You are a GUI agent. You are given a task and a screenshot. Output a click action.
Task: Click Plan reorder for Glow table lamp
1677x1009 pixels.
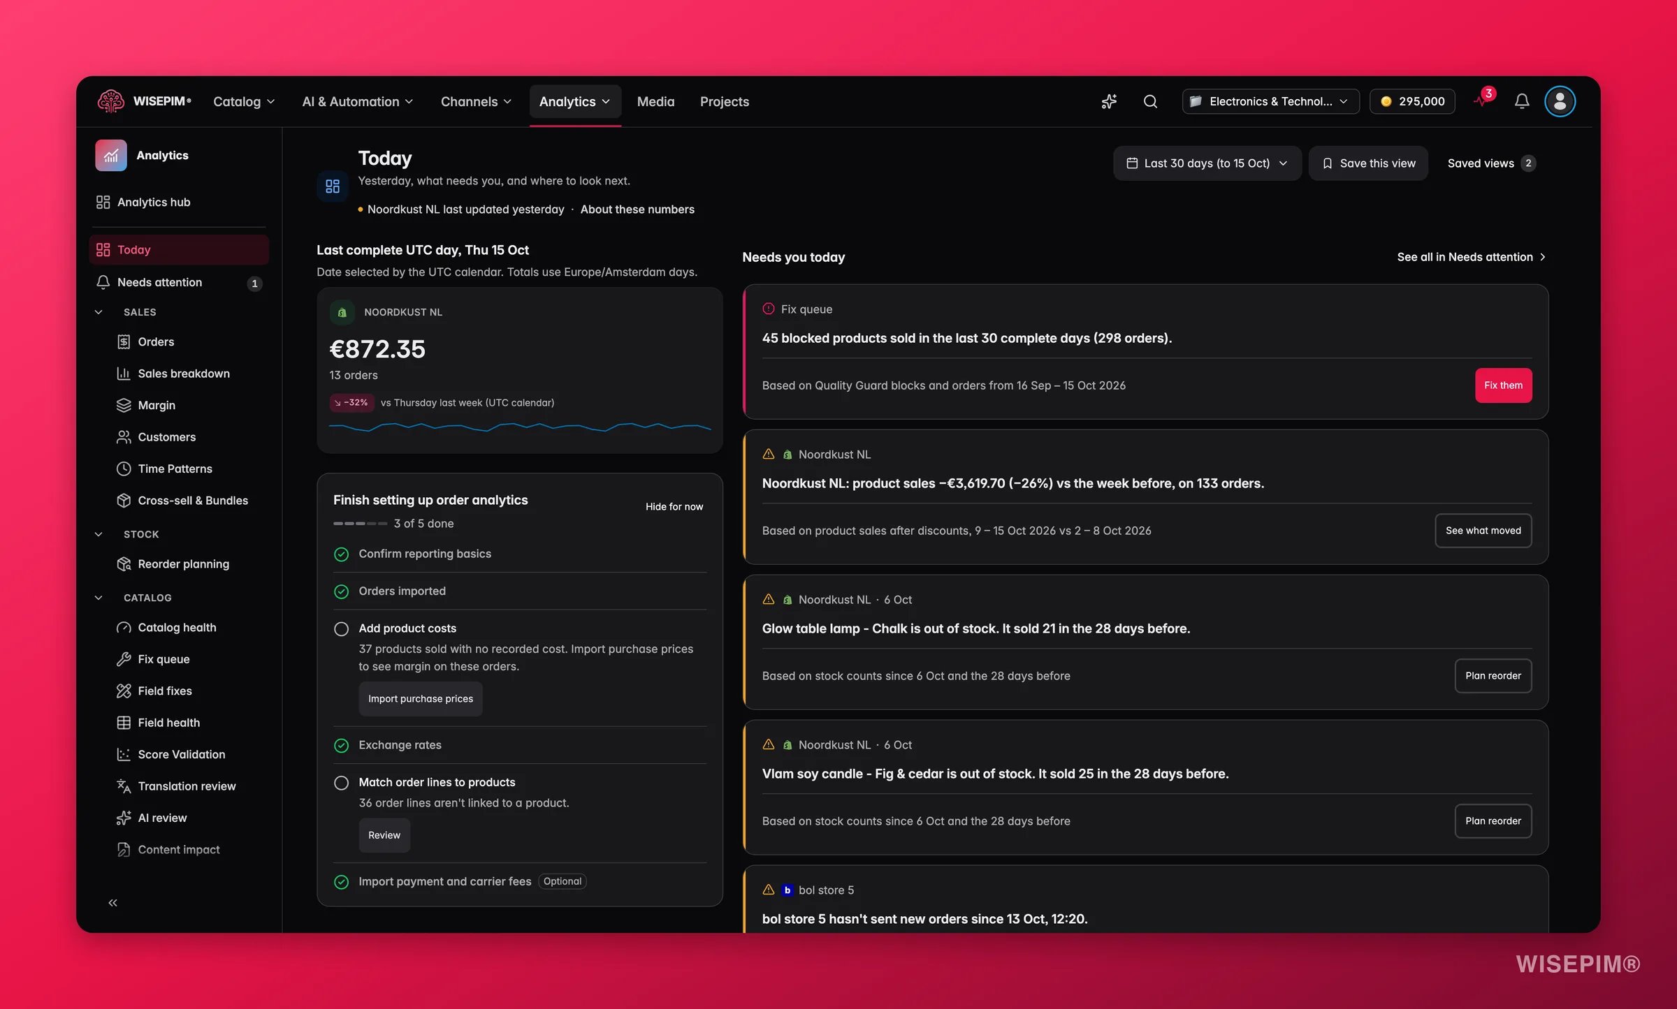pyautogui.click(x=1493, y=676)
